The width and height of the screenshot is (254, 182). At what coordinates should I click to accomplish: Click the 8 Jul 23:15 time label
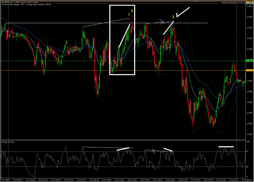234,180
